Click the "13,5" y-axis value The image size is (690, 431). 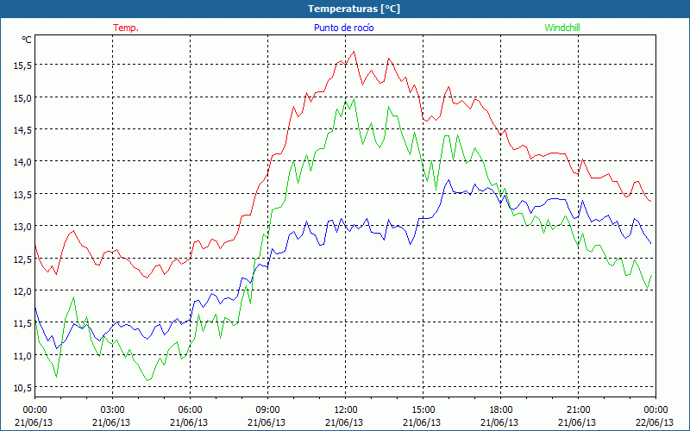(22, 195)
